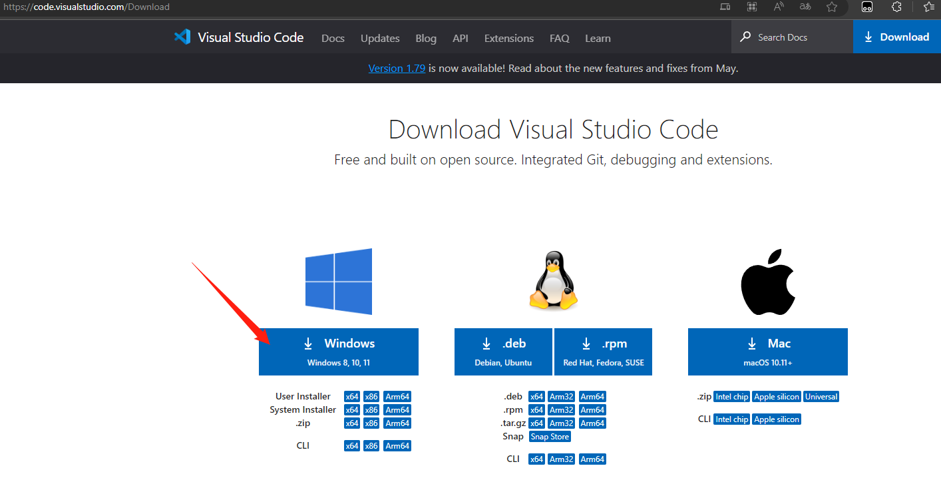Click the .rpm Red Hat, Fedora, SUSE button

click(603, 352)
